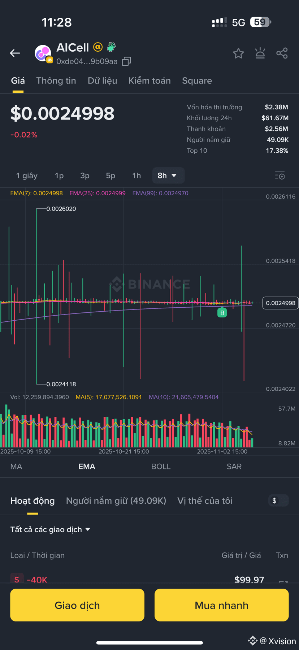Tap the Mua nhanh button
The image size is (299, 650).
[222, 605]
